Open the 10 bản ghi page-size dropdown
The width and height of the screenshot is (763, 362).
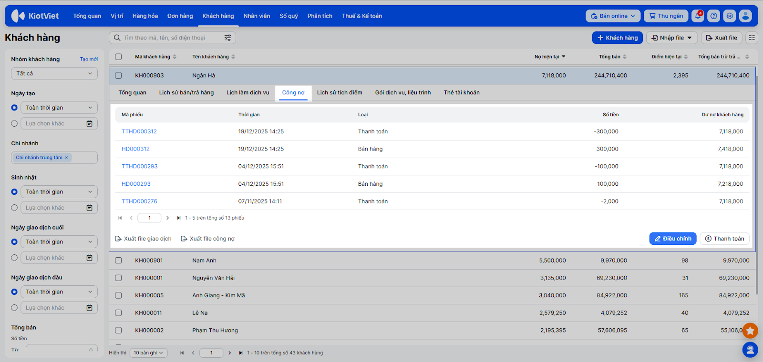click(148, 353)
